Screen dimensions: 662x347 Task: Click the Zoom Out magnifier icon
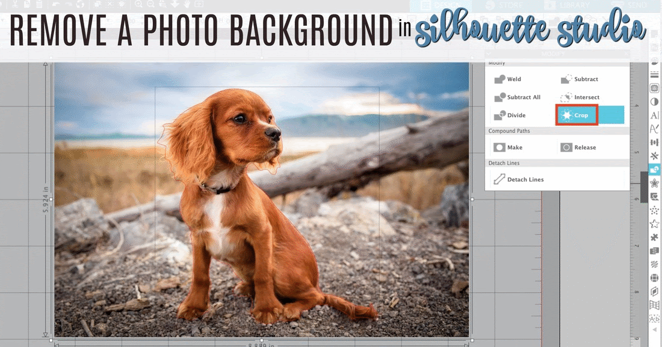[150, 4]
